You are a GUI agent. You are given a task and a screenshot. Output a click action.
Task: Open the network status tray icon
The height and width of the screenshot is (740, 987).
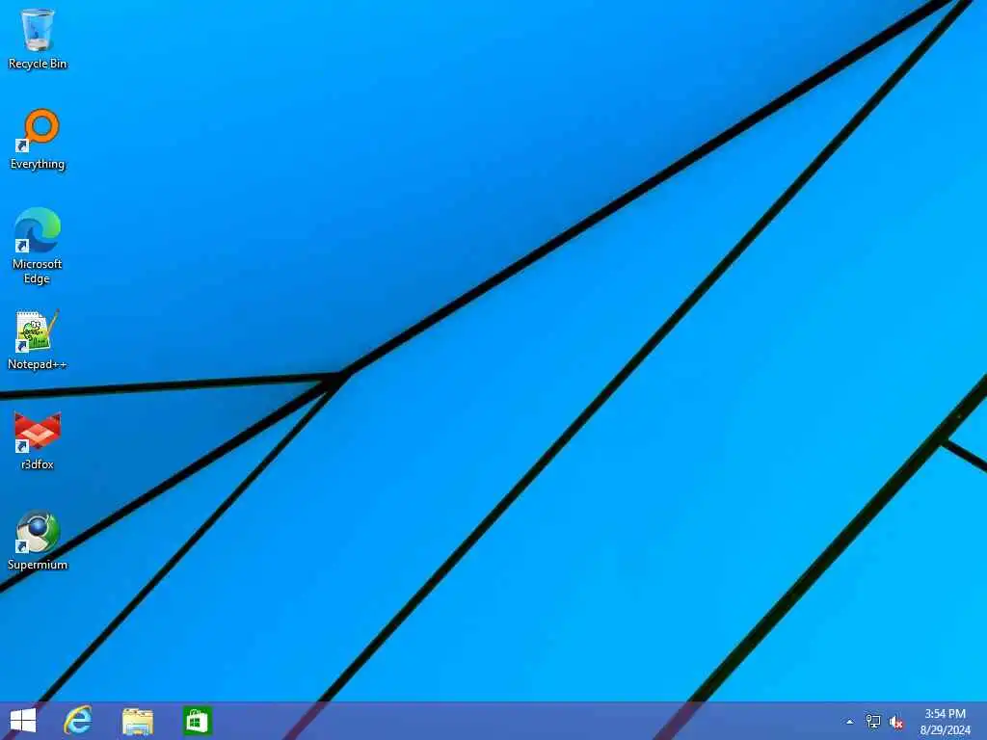pos(873,721)
